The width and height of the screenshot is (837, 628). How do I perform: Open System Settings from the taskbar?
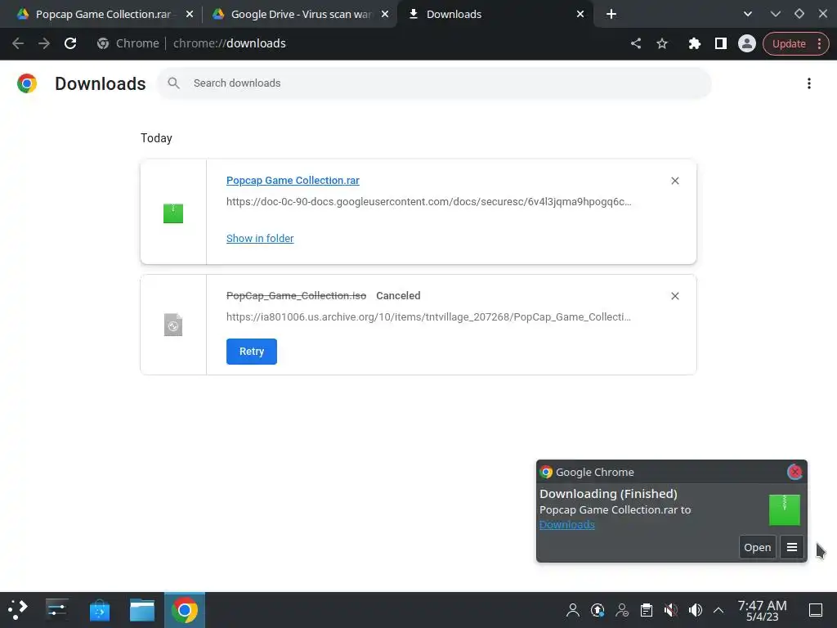click(56, 610)
